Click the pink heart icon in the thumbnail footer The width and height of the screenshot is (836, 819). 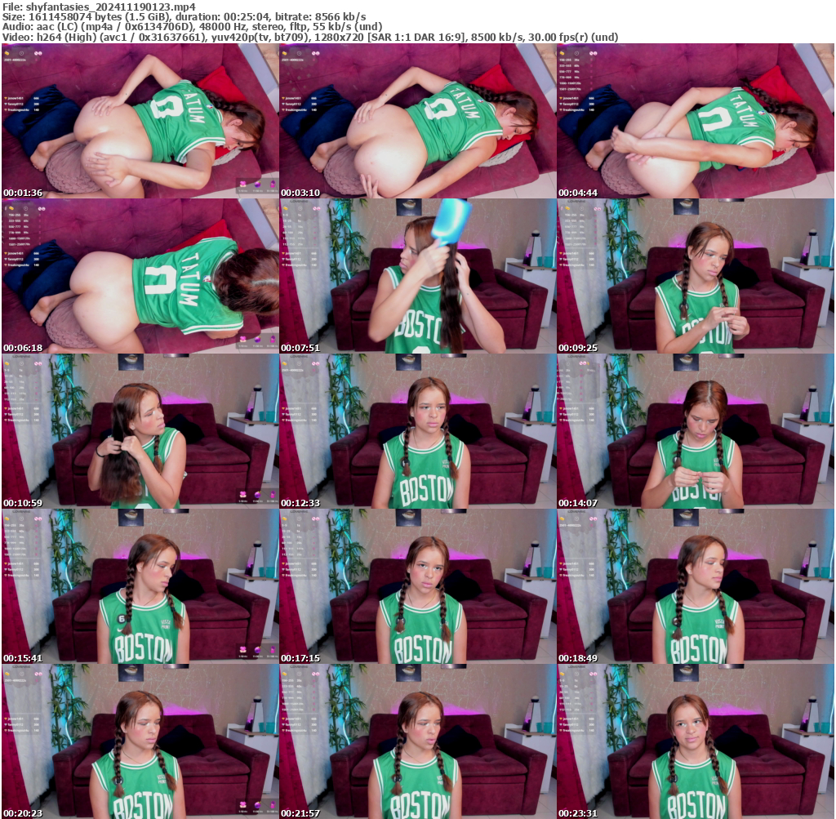pos(243,184)
